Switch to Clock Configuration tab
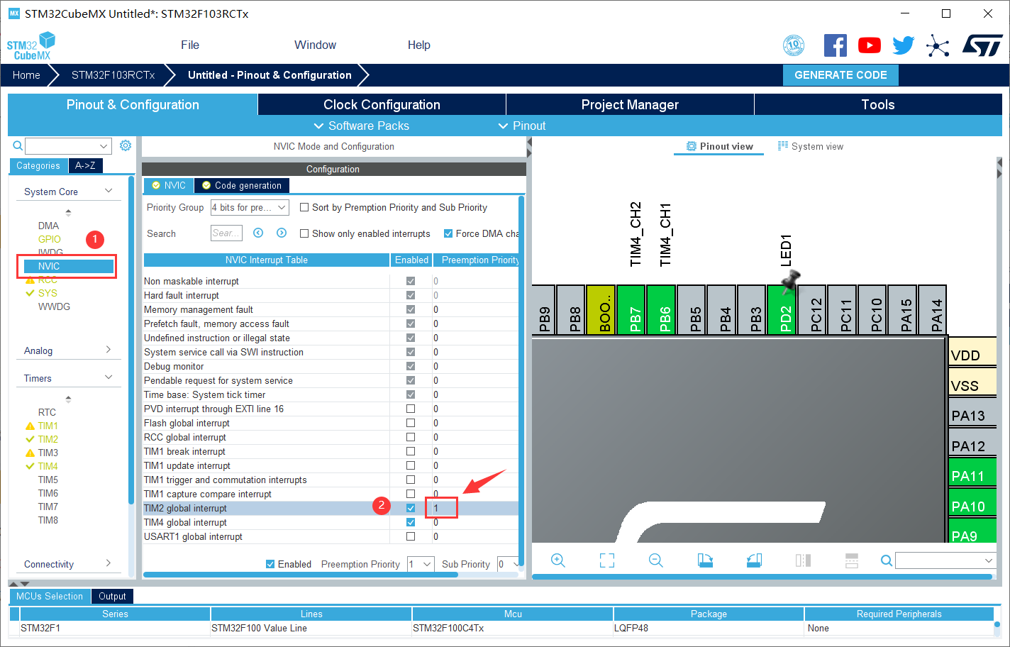Screen dimensions: 1010x647 click(x=382, y=104)
